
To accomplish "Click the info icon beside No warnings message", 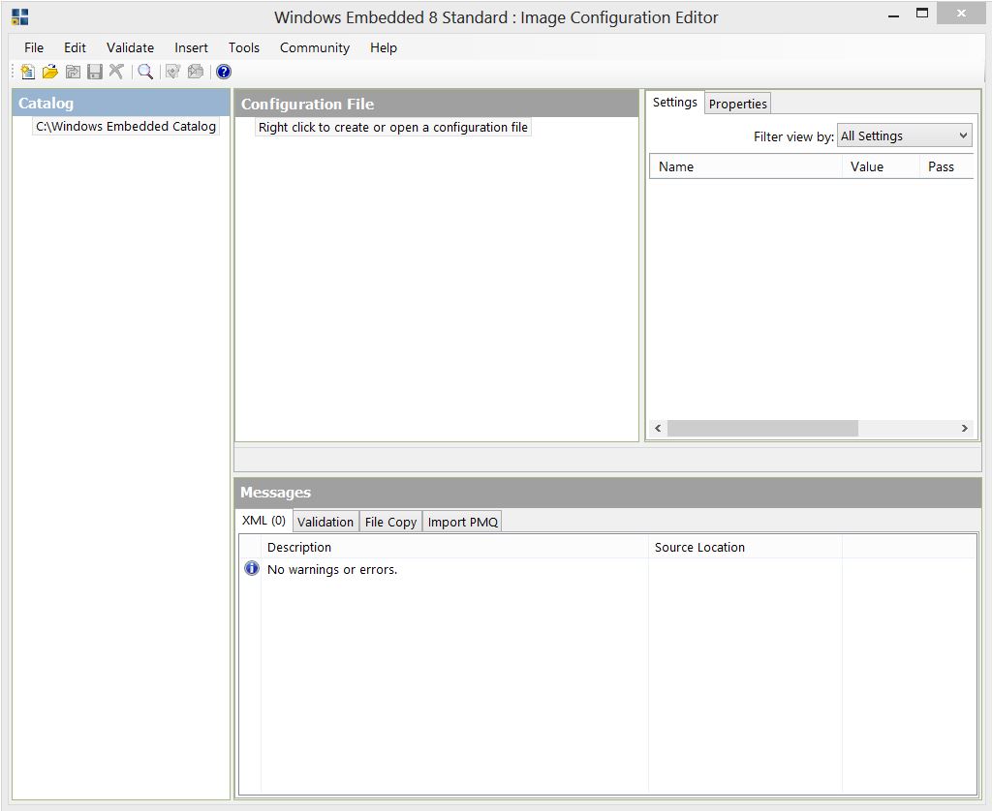I will coord(251,568).
